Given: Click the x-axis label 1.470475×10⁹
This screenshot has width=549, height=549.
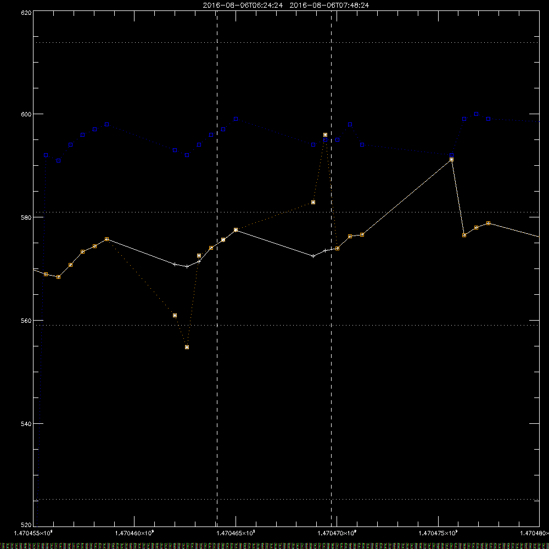Looking at the screenshot, I should [438, 533].
